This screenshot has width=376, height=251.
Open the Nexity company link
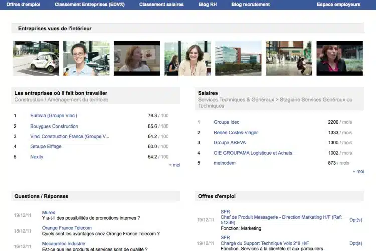click(x=37, y=157)
